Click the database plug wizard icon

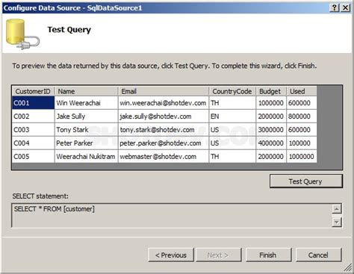(22, 34)
